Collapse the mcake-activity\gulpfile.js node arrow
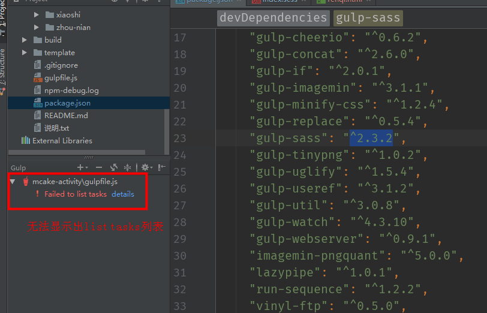The height and width of the screenshot is (313, 487). (x=13, y=181)
